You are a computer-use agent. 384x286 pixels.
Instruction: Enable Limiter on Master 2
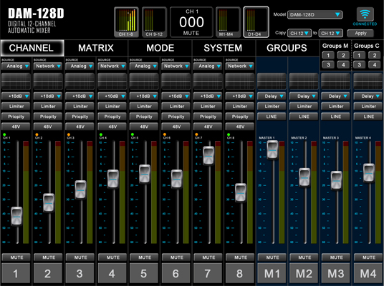coord(304,107)
